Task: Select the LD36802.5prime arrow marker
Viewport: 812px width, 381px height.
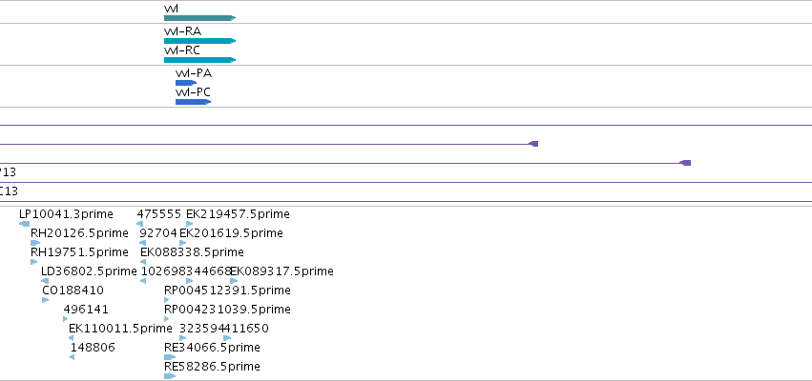Action: [45, 281]
